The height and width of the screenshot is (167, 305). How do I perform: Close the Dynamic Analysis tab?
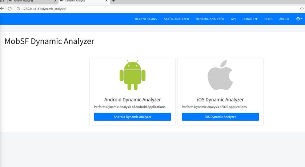(107, 1)
